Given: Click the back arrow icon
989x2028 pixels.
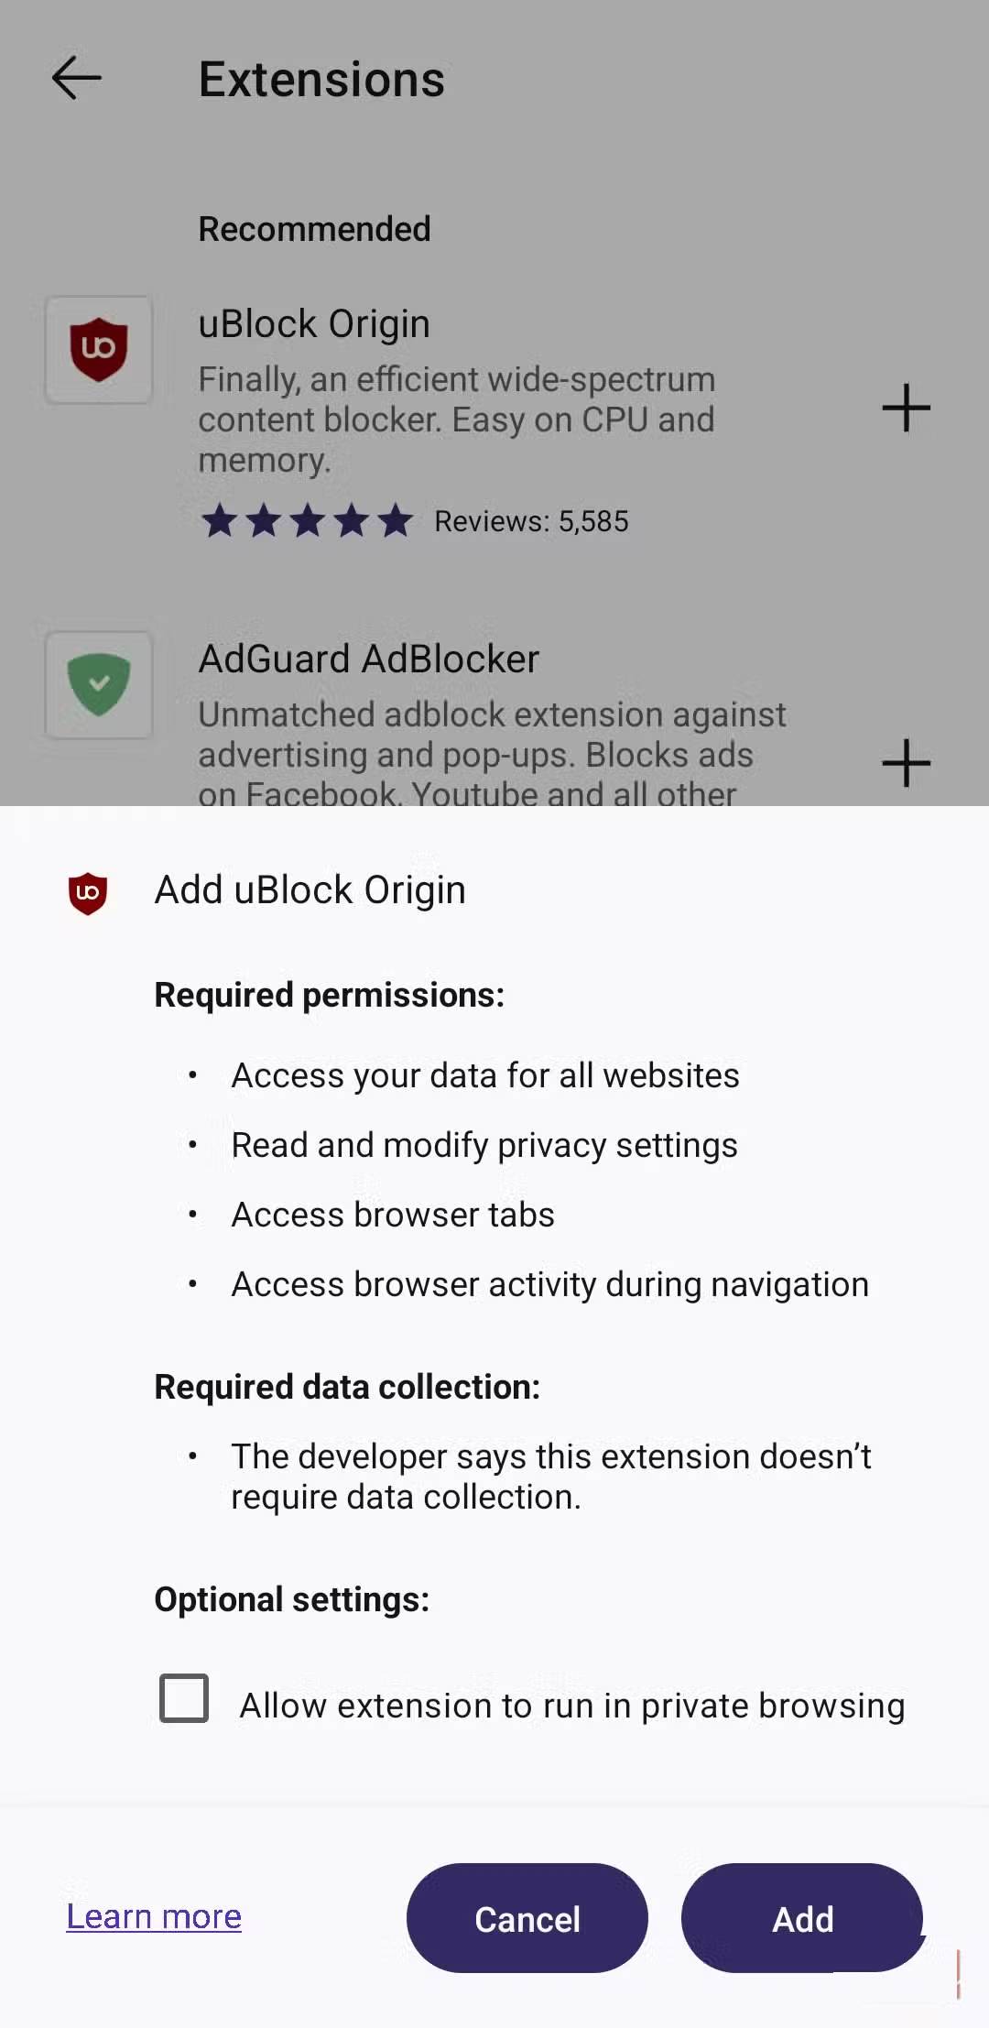Looking at the screenshot, I should 77,77.
